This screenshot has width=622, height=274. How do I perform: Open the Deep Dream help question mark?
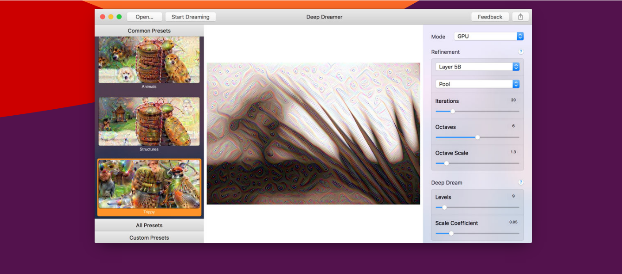pos(521,182)
